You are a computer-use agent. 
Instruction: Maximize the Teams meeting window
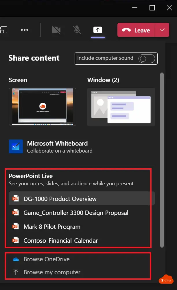152,8
